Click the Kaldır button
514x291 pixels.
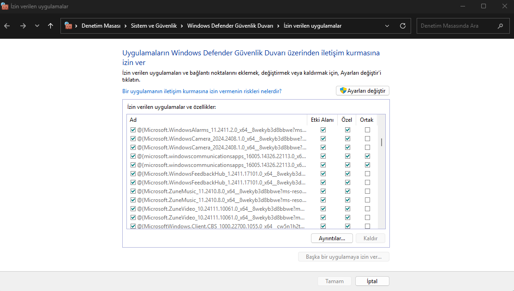pyautogui.click(x=371, y=238)
